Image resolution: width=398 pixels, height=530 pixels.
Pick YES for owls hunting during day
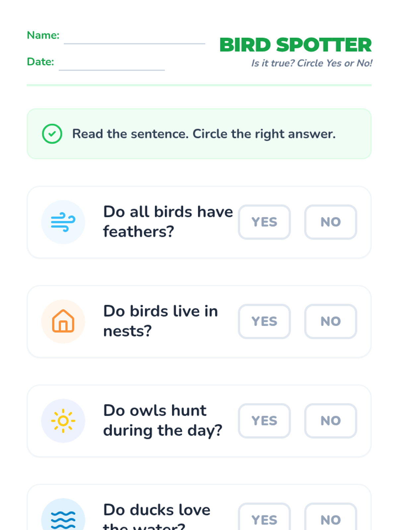(x=264, y=421)
